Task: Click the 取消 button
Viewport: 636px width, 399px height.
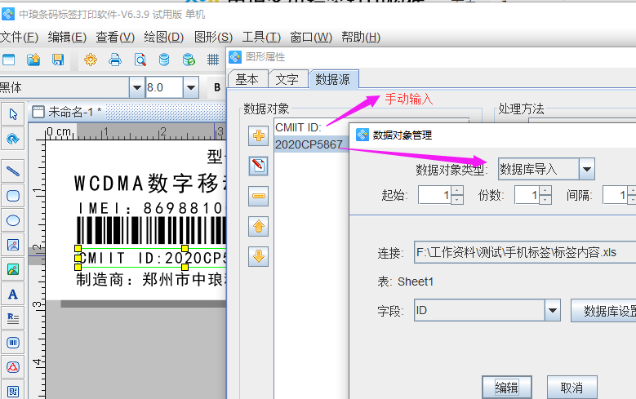Action: point(572,387)
